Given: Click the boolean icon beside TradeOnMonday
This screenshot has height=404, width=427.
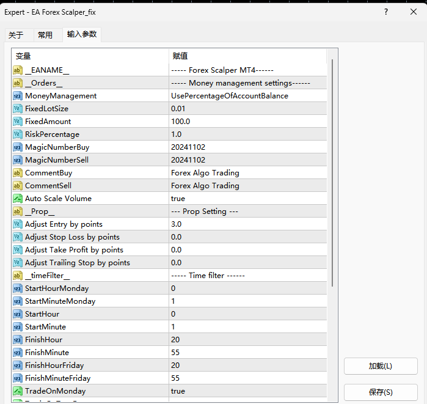Looking at the screenshot, I should (x=18, y=391).
